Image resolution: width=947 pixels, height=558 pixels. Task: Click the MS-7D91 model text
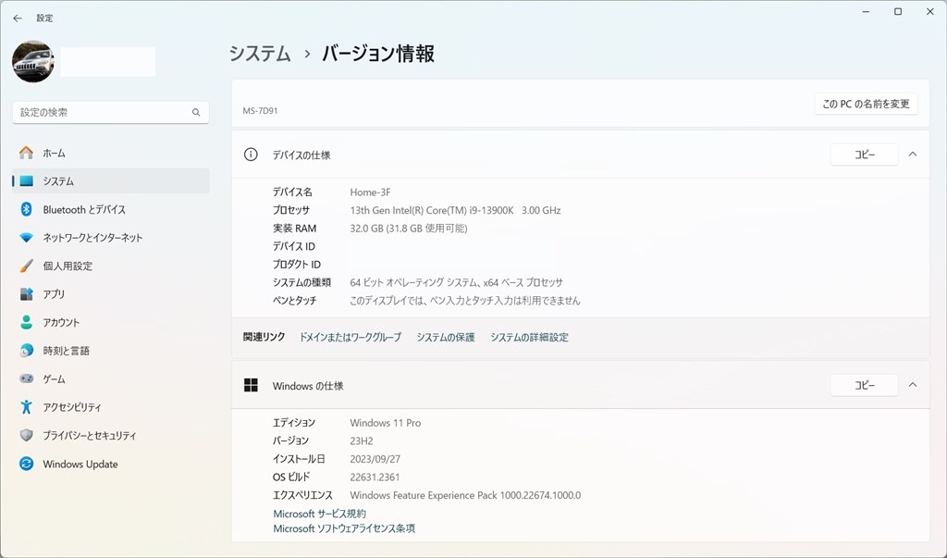[260, 111]
